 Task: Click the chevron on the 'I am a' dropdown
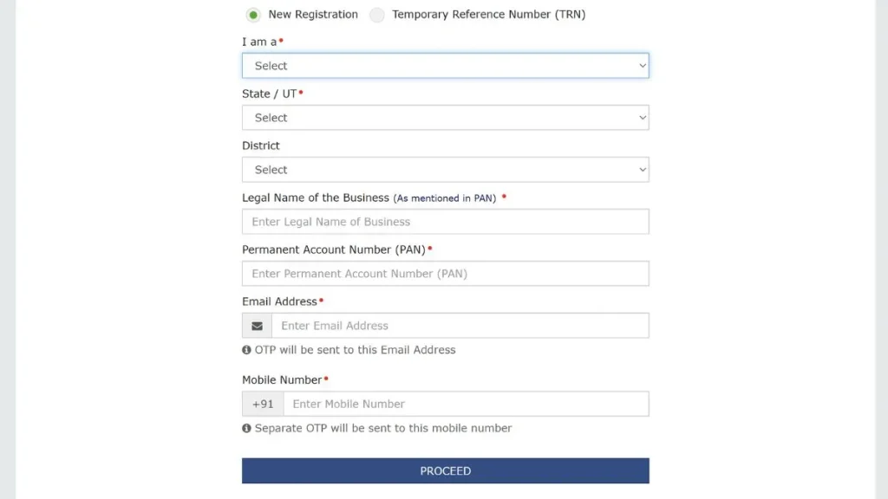[642, 65]
